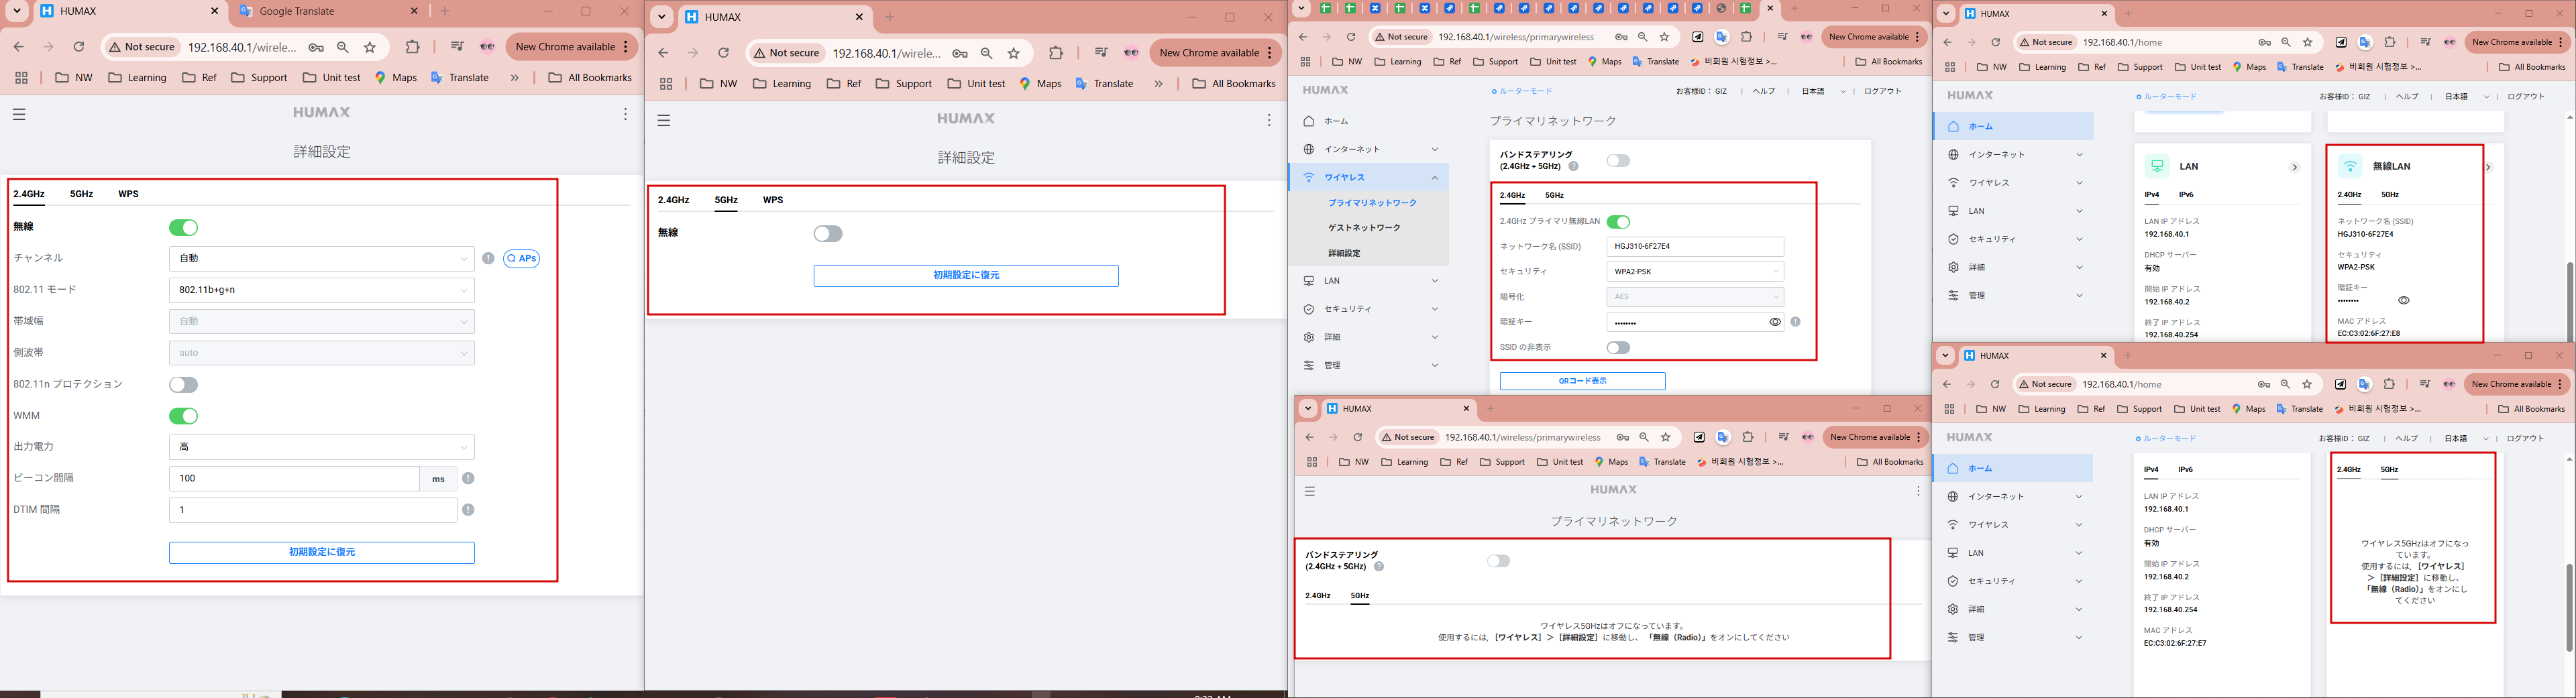Enable the 802.11n プロテクション switch
Image resolution: width=2576 pixels, height=698 pixels.
pos(183,385)
